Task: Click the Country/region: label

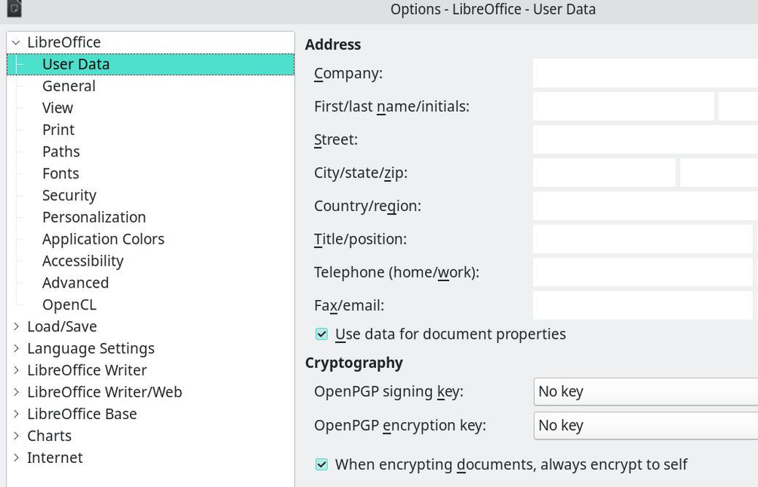Action: (367, 207)
